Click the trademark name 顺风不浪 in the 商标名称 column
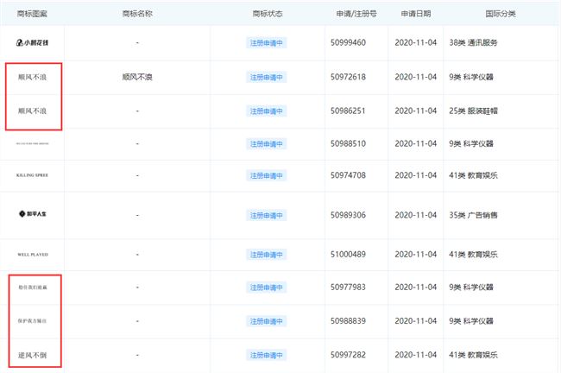The image size is (561, 373). [x=137, y=77]
